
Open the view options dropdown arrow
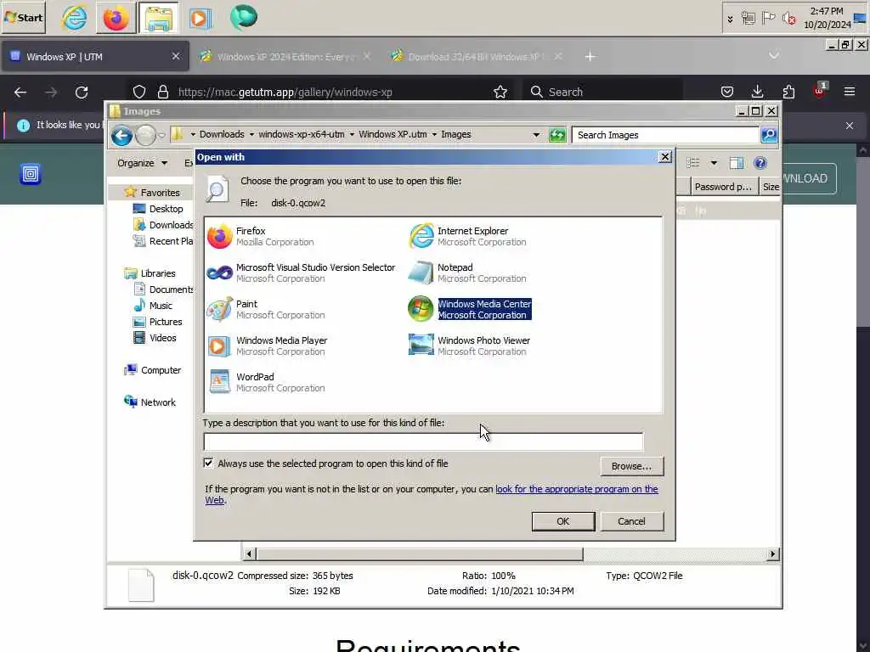pyautogui.click(x=714, y=162)
